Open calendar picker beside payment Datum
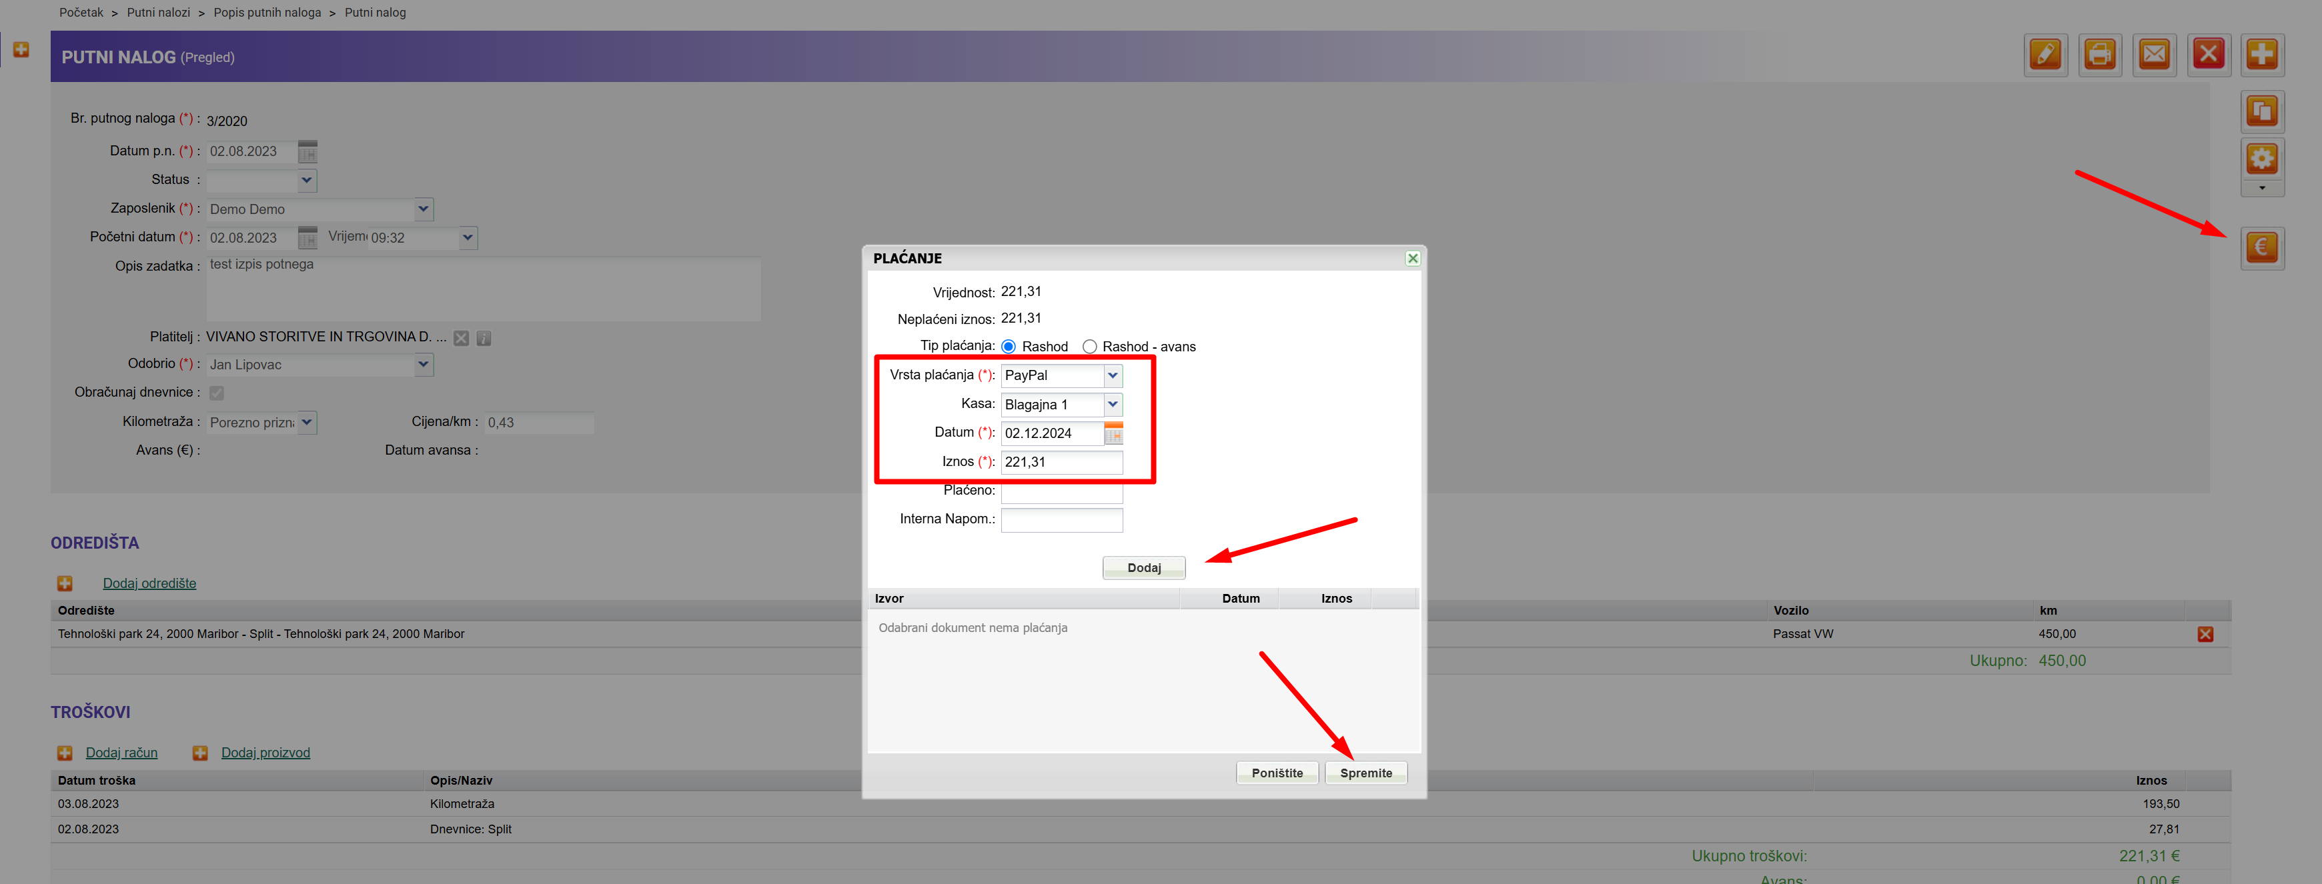 1113,433
